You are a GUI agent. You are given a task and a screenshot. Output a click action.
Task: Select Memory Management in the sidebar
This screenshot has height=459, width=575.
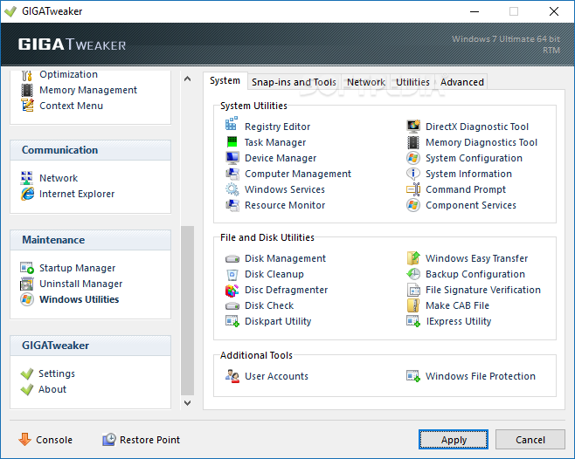88,90
